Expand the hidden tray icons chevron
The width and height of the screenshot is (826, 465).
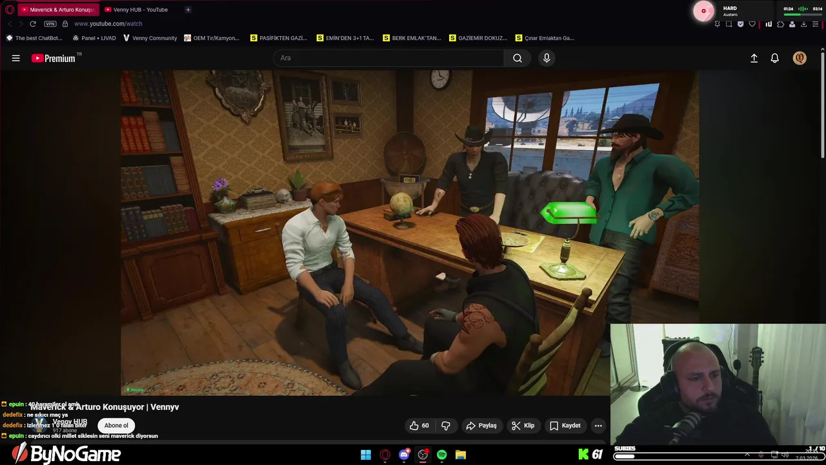coord(747,455)
